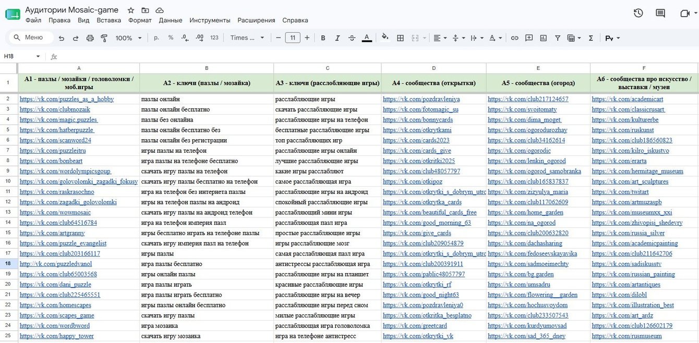Viewport: 699px width, 343px height.
Task: Toggle strikethrough formatting
Action: tap(352, 38)
